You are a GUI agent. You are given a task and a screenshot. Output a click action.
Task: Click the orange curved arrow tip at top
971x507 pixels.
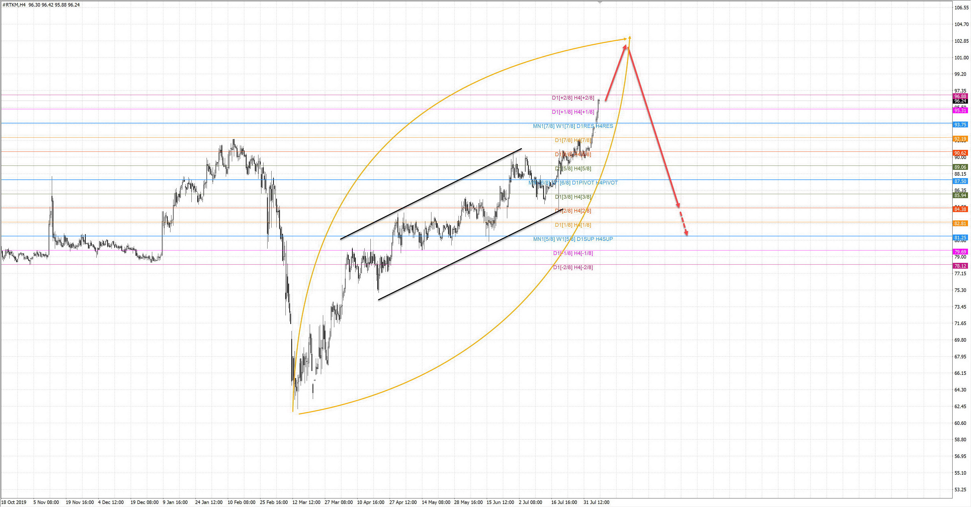coord(629,38)
